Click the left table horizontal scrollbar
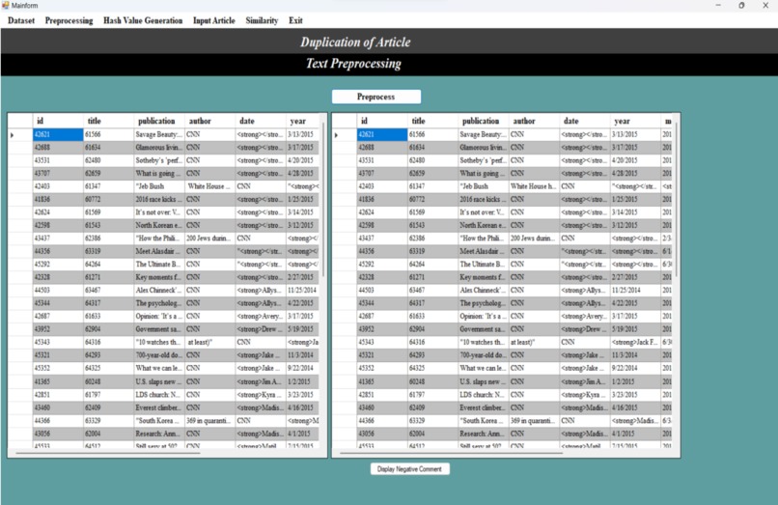Viewport: 778px width, 505px height. pyautogui.click(x=108, y=453)
